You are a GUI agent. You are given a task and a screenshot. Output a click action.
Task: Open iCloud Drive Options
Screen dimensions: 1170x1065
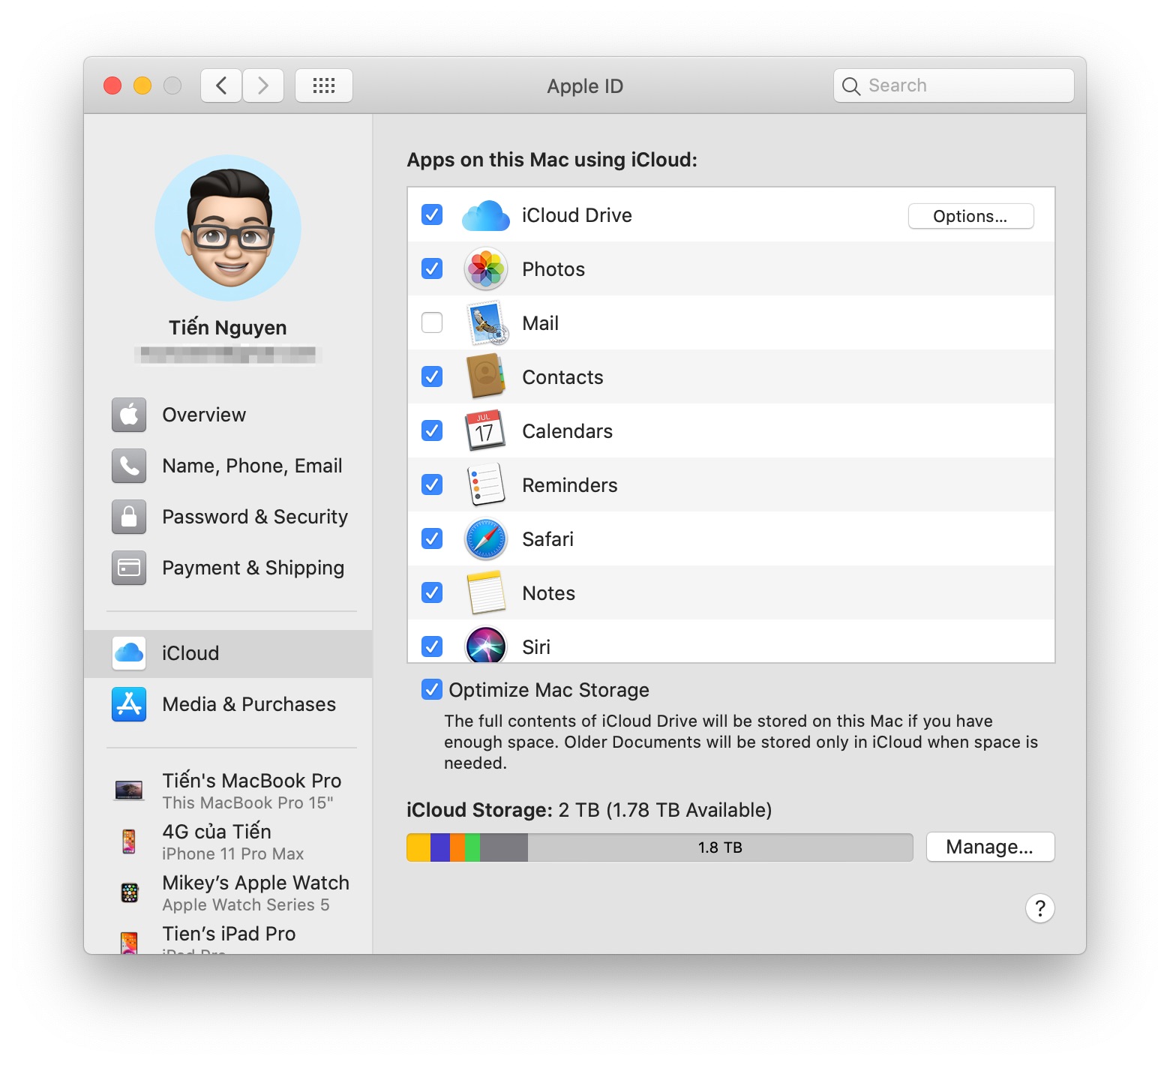(970, 216)
